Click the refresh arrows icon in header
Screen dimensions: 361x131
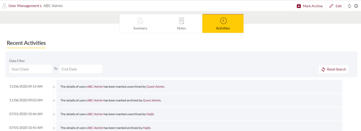[x=349, y=6]
